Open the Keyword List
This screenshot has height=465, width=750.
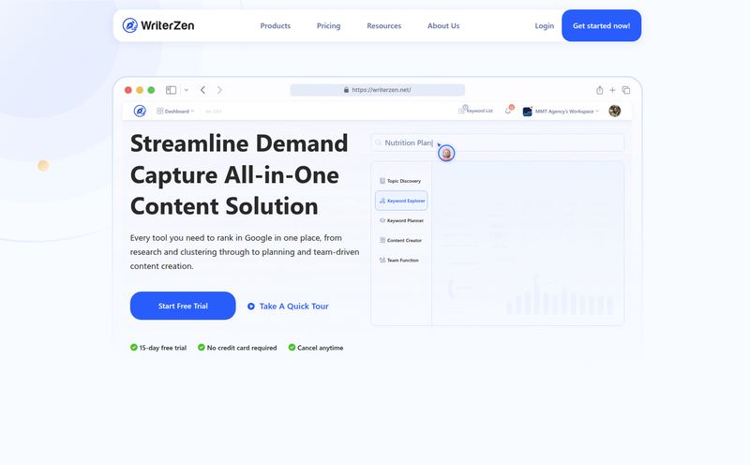(x=475, y=111)
